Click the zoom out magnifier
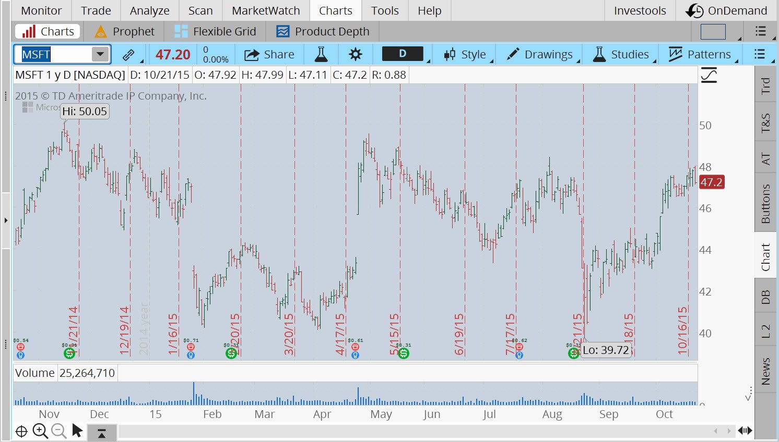The height and width of the screenshot is (442, 779). [58, 431]
